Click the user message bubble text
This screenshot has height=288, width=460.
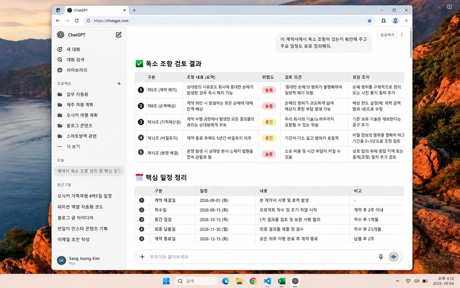tap(323, 43)
